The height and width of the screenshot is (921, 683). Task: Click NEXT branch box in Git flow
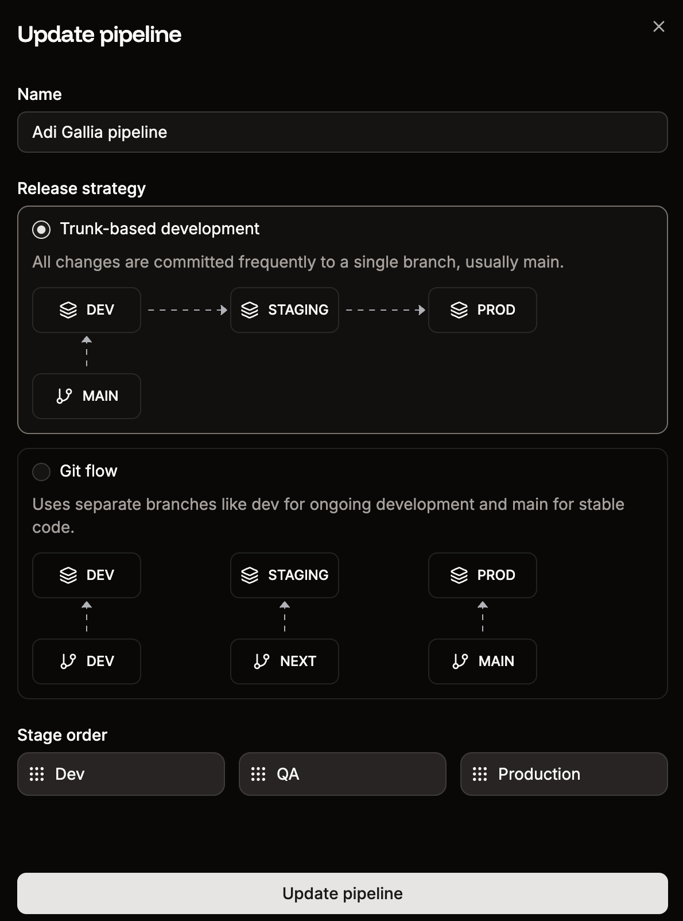click(x=285, y=661)
